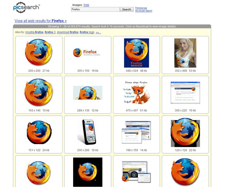Open the 150 x 146 Firefox logo thumbnail

point(39,92)
